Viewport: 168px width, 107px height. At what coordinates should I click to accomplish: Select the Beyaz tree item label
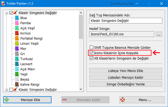pos(25,79)
